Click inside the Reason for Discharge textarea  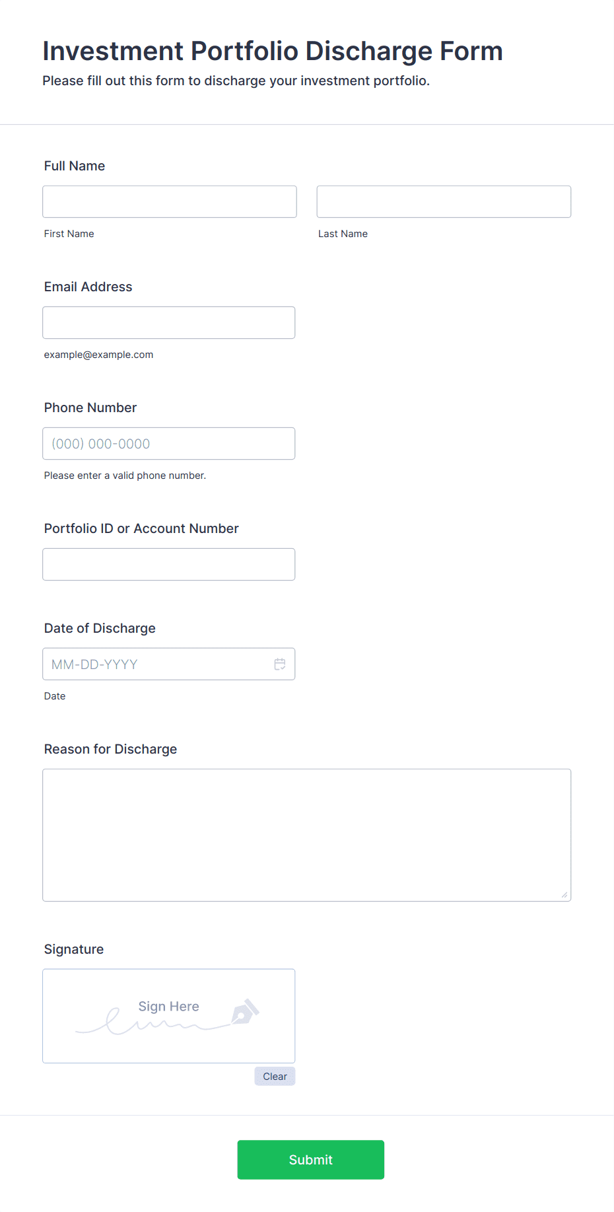pos(307,835)
